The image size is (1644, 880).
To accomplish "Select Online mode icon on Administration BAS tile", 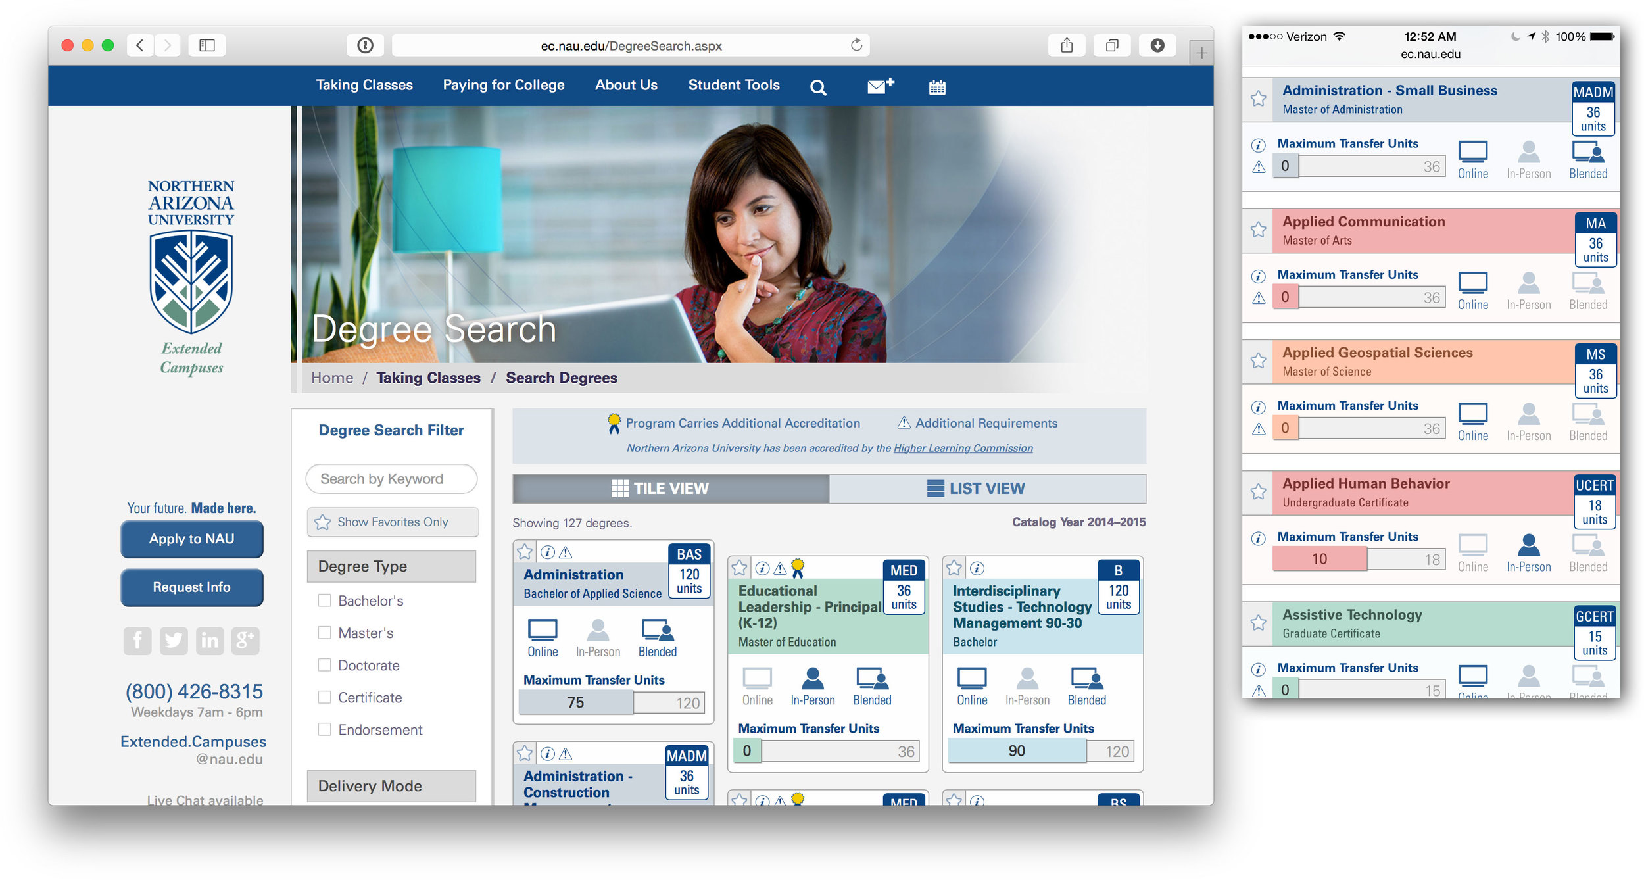I will (543, 638).
